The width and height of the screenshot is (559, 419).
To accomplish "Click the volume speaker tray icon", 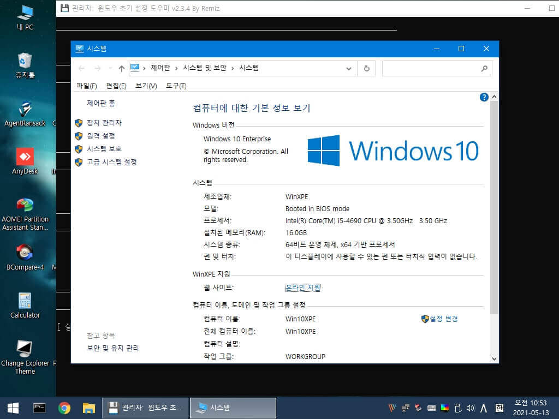I will click(x=471, y=408).
